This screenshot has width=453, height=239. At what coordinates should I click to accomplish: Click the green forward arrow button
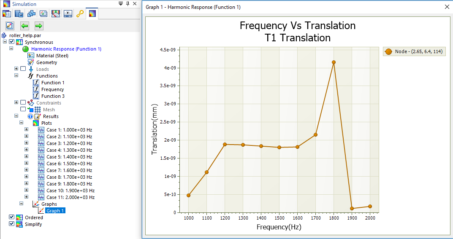(x=39, y=26)
